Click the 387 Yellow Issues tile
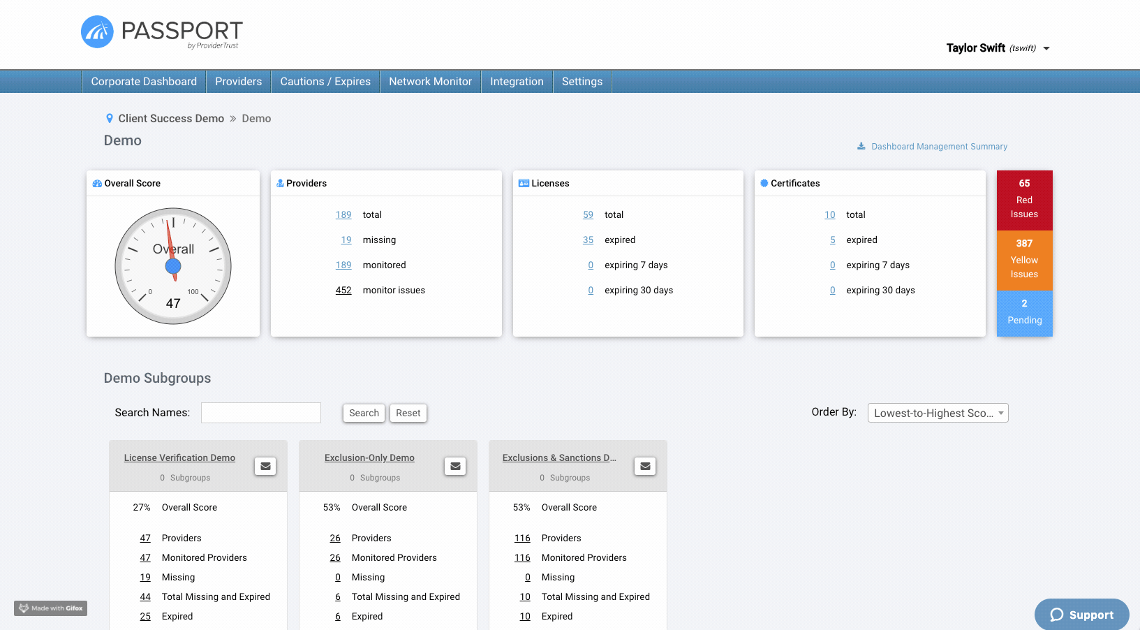Viewport: 1140px width, 630px height. tap(1024, 261)
